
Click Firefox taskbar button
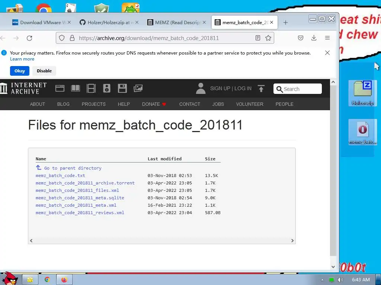pyautogui.click(x=64, y=280)
